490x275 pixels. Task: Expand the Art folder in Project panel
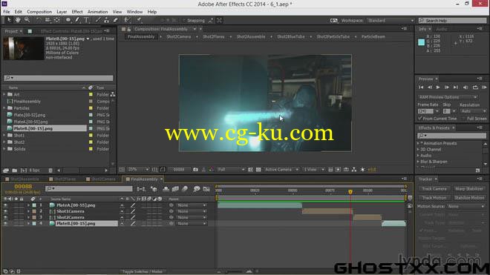point(4,95)
